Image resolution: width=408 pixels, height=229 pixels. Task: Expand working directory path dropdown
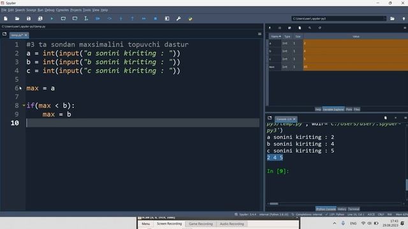384,18
